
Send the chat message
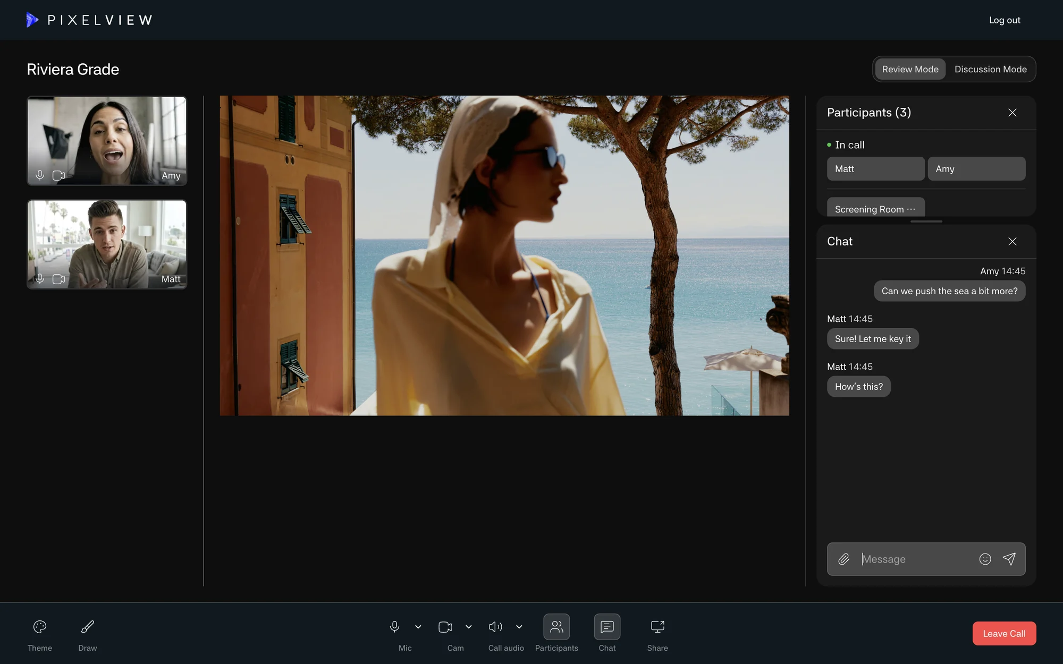1009,559
